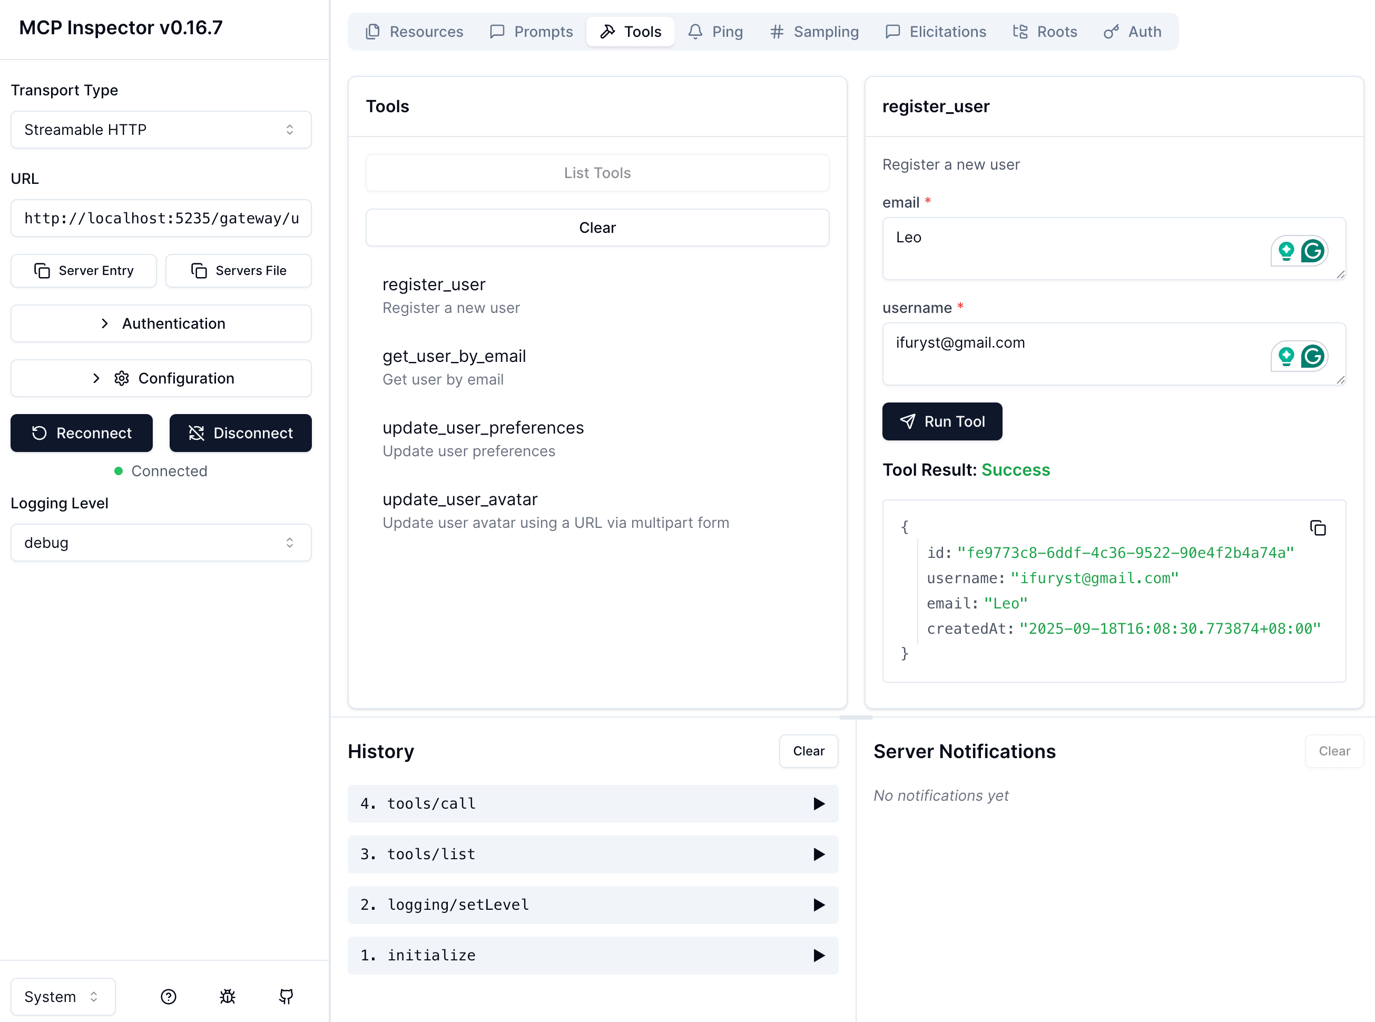Switch to the Resources tab

[415, 32]
